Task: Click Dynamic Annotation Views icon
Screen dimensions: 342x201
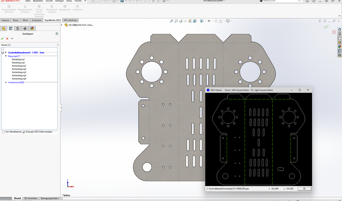Action: click(190, 21)
